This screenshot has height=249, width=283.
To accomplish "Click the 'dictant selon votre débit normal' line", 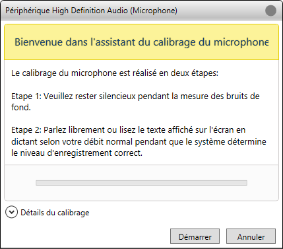I will click(x=139, y=141).
